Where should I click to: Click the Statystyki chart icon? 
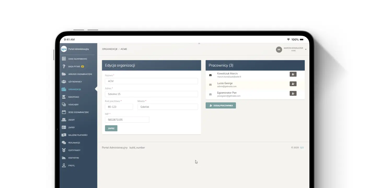click(x=64, y=158)
